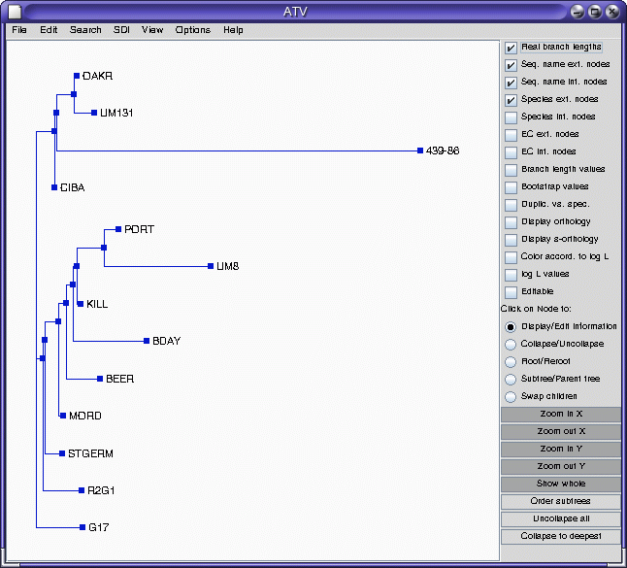The image size is (627, 568).
Task: Select Swap children radio button
Action: click(511, 396)
